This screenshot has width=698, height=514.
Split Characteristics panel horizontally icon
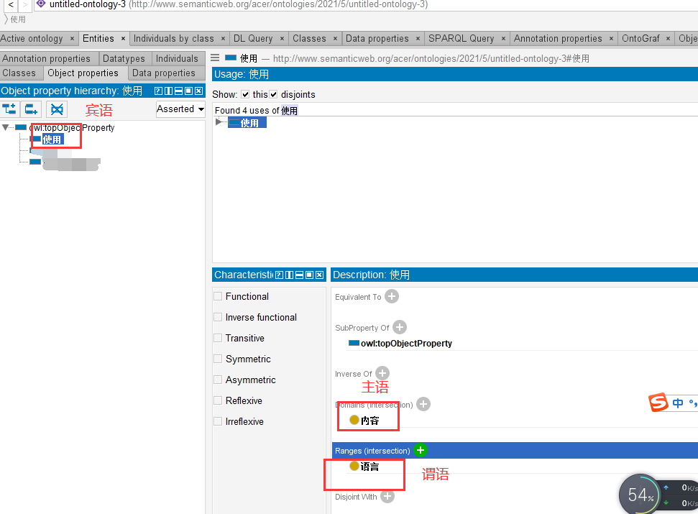click(300, 275)
